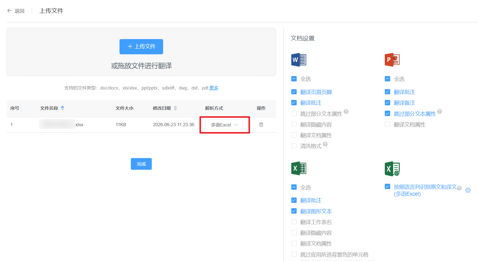Image resolution: width=478 pixels, height=261 pixels.
Task: Click the back arrow icon next to 返回
Action: point(10,11)
